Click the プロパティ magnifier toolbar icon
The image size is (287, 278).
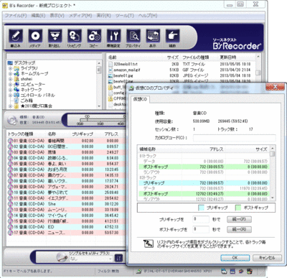tap(133, 36)
